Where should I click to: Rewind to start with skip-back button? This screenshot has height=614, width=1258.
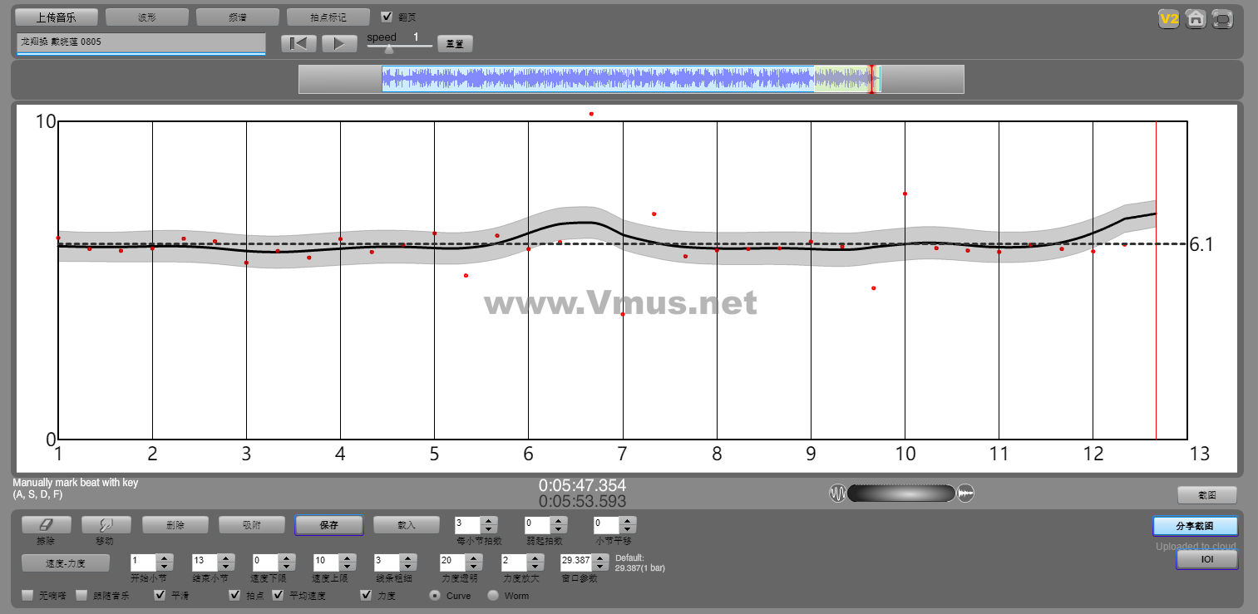pyautogui.click(x=298, y=44)
